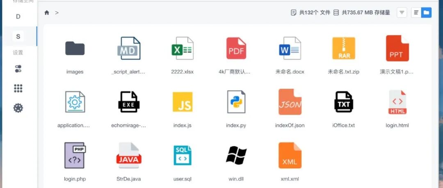Open the Python icon for index.py
Screen dimensions: 443x188
[x=236, y=102]
